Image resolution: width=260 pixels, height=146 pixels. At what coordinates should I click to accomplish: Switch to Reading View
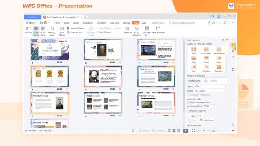(52, 31)
